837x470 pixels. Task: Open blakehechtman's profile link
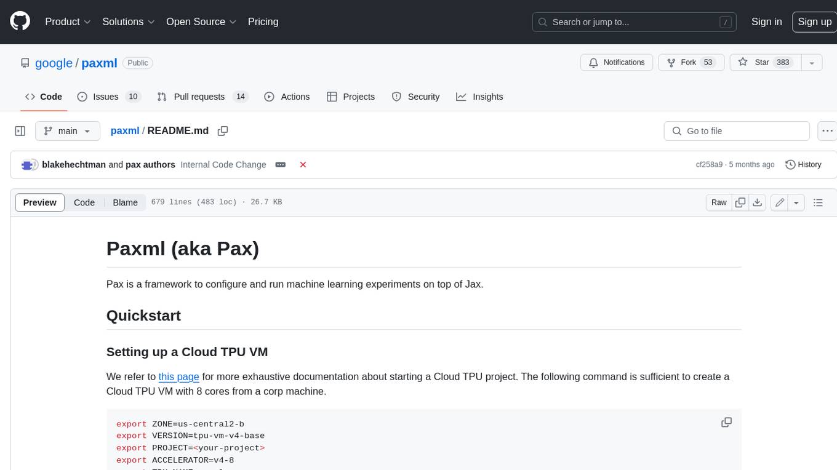point(74,165)
